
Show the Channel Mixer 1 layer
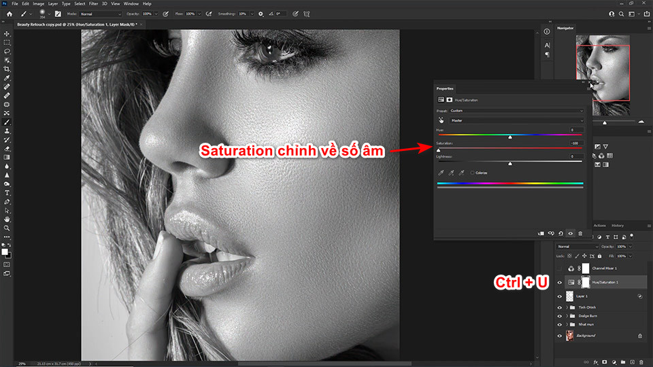pos(559,268)
